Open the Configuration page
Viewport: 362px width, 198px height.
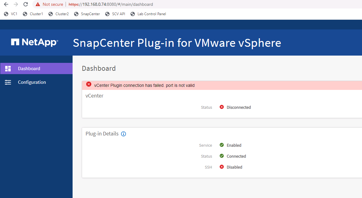(x=32, y=82)
